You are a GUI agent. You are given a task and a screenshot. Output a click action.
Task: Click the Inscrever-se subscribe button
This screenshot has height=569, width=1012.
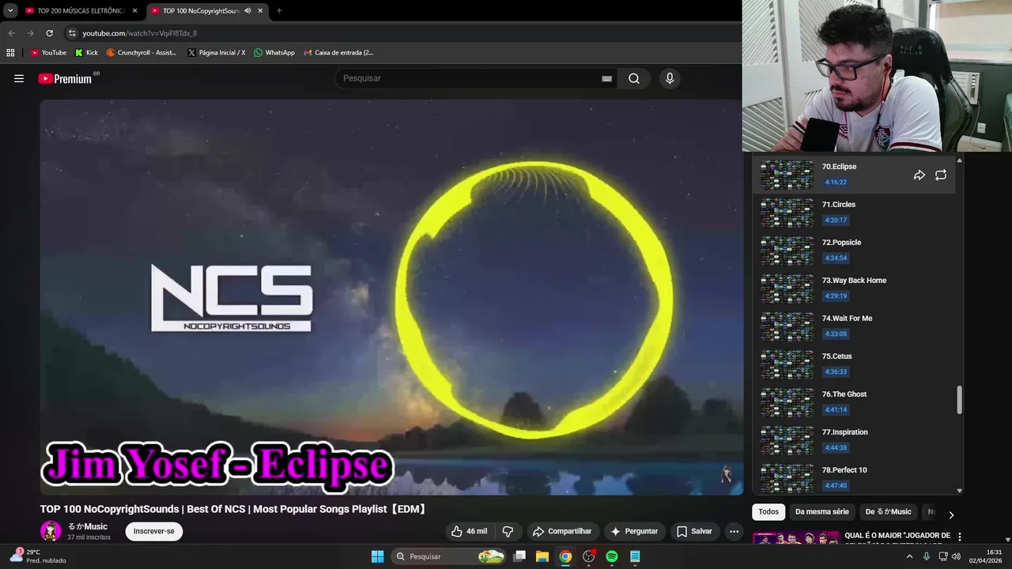(153, 531)
